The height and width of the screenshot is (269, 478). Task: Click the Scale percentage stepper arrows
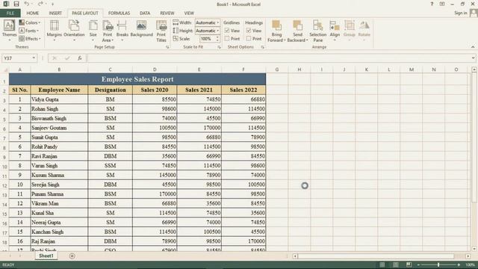pyautogui.click(x=217, y=39)
